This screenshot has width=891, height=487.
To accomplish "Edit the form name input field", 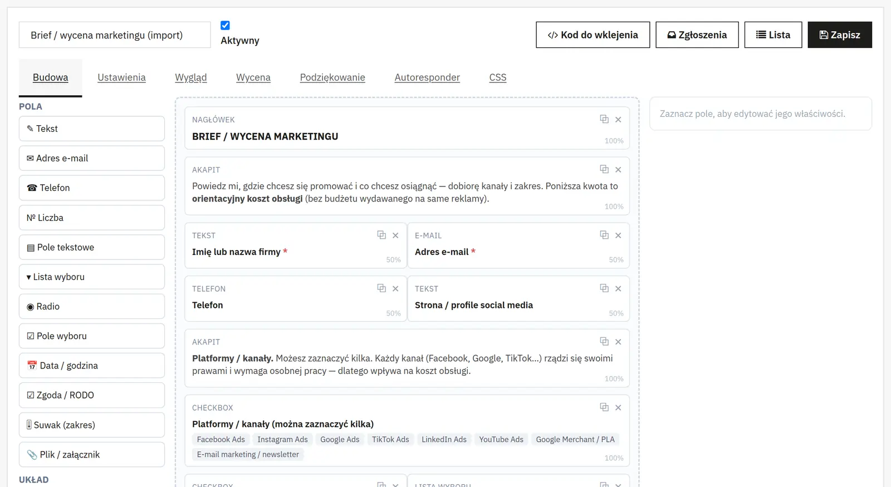I will click(115, 35).
